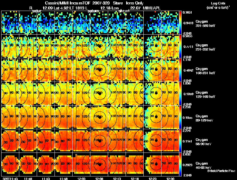Open the 46-68 keV panel at 12:08
237x180 pixels.
(99, 164)
